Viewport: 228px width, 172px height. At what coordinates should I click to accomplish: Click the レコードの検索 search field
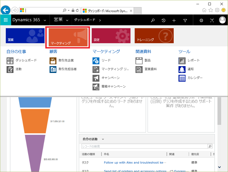click(x=144, y=146)
